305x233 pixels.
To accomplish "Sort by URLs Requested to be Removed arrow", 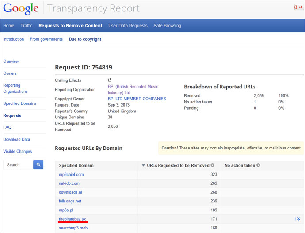I will click(143, 165).
